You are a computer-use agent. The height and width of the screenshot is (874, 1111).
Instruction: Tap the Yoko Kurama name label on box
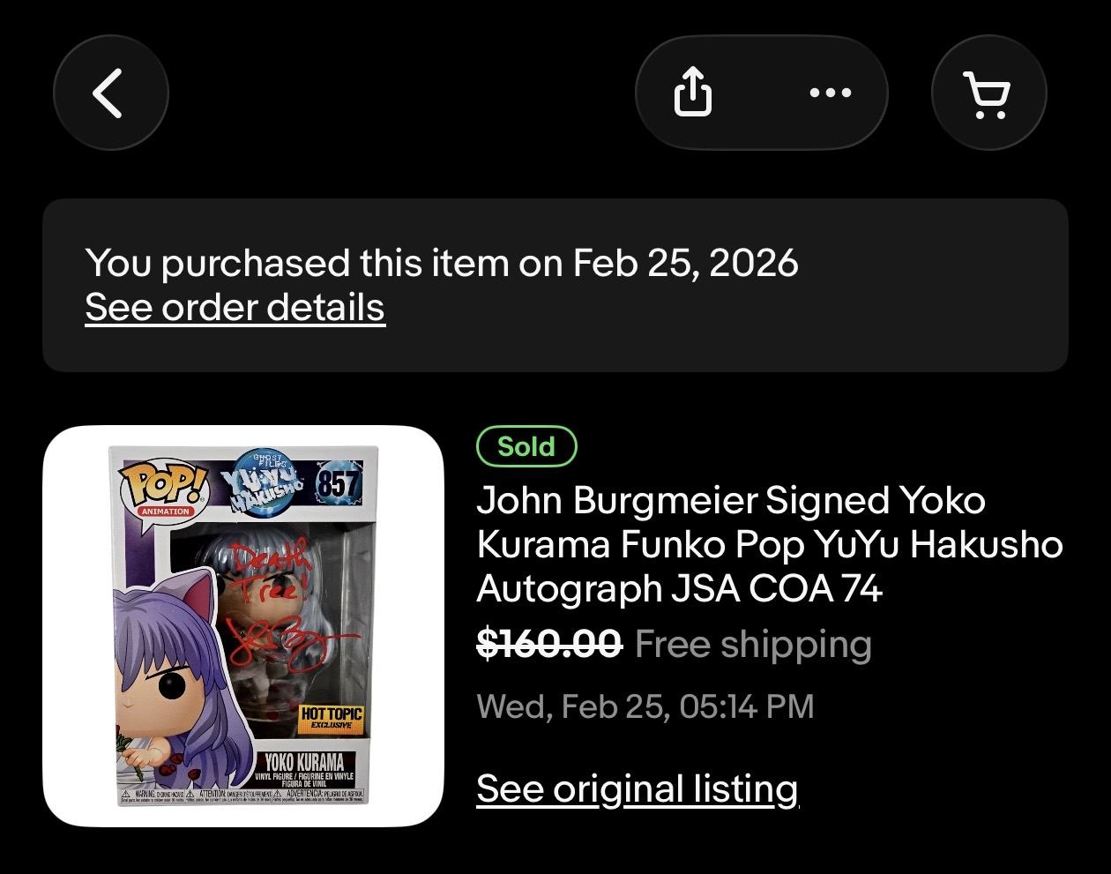coord(304,762)
